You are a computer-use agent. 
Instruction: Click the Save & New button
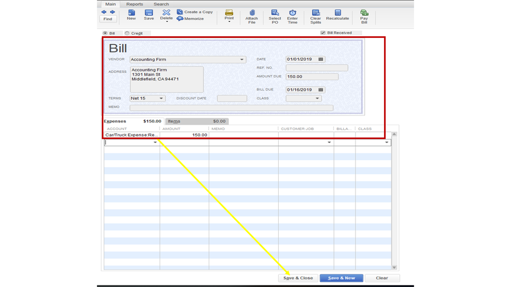341,278
